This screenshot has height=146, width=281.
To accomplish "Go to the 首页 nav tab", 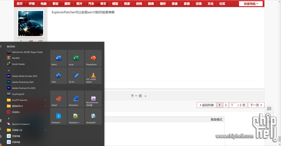I will [x=20, y=4].
